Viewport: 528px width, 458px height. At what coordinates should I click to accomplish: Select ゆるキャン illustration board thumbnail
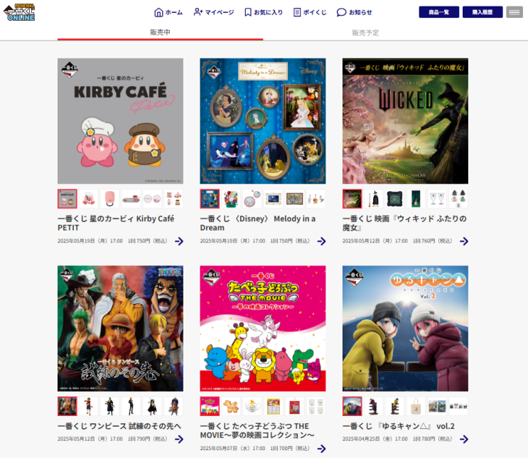pyautogui.click(x=437, y=406)
